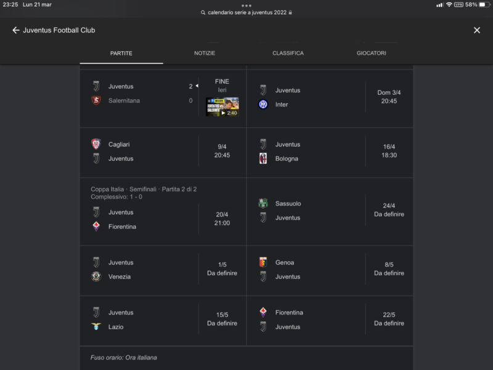Image resolution: width=493 pixels, height=370 pixels.
Task: Open the three-dot multitasking menu at top
Action: pyautogui.click(x=246, y=5)
